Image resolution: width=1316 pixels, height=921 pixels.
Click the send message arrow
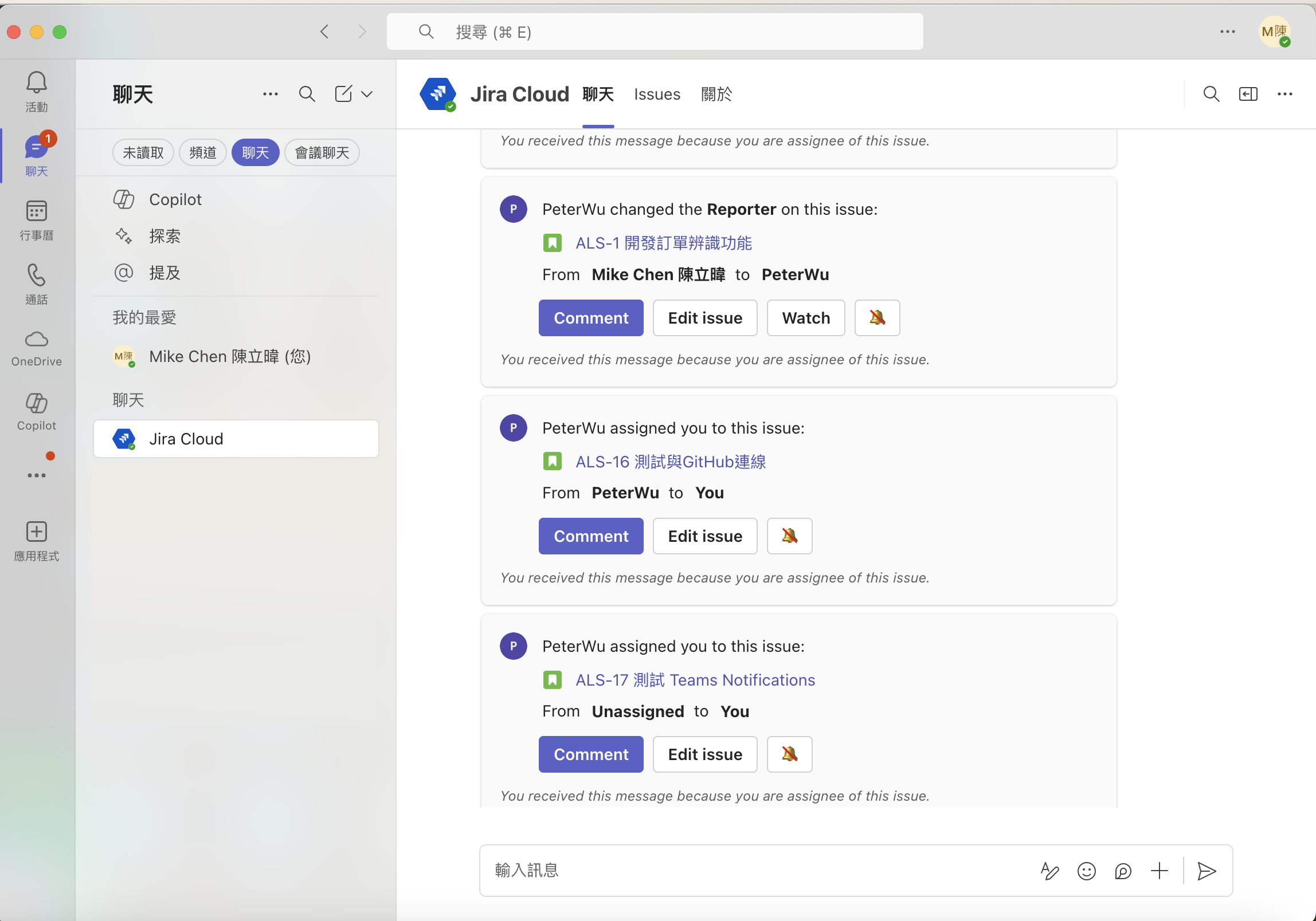coord(1207,871)
